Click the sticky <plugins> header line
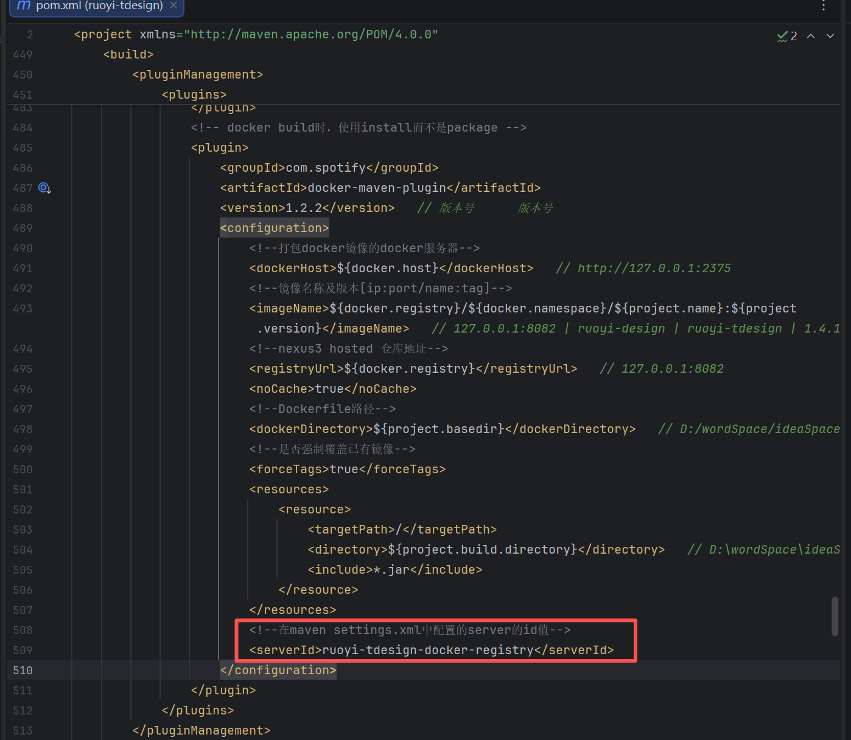The image size is (851, 740). pyautogui.click(x=194, y=94)
